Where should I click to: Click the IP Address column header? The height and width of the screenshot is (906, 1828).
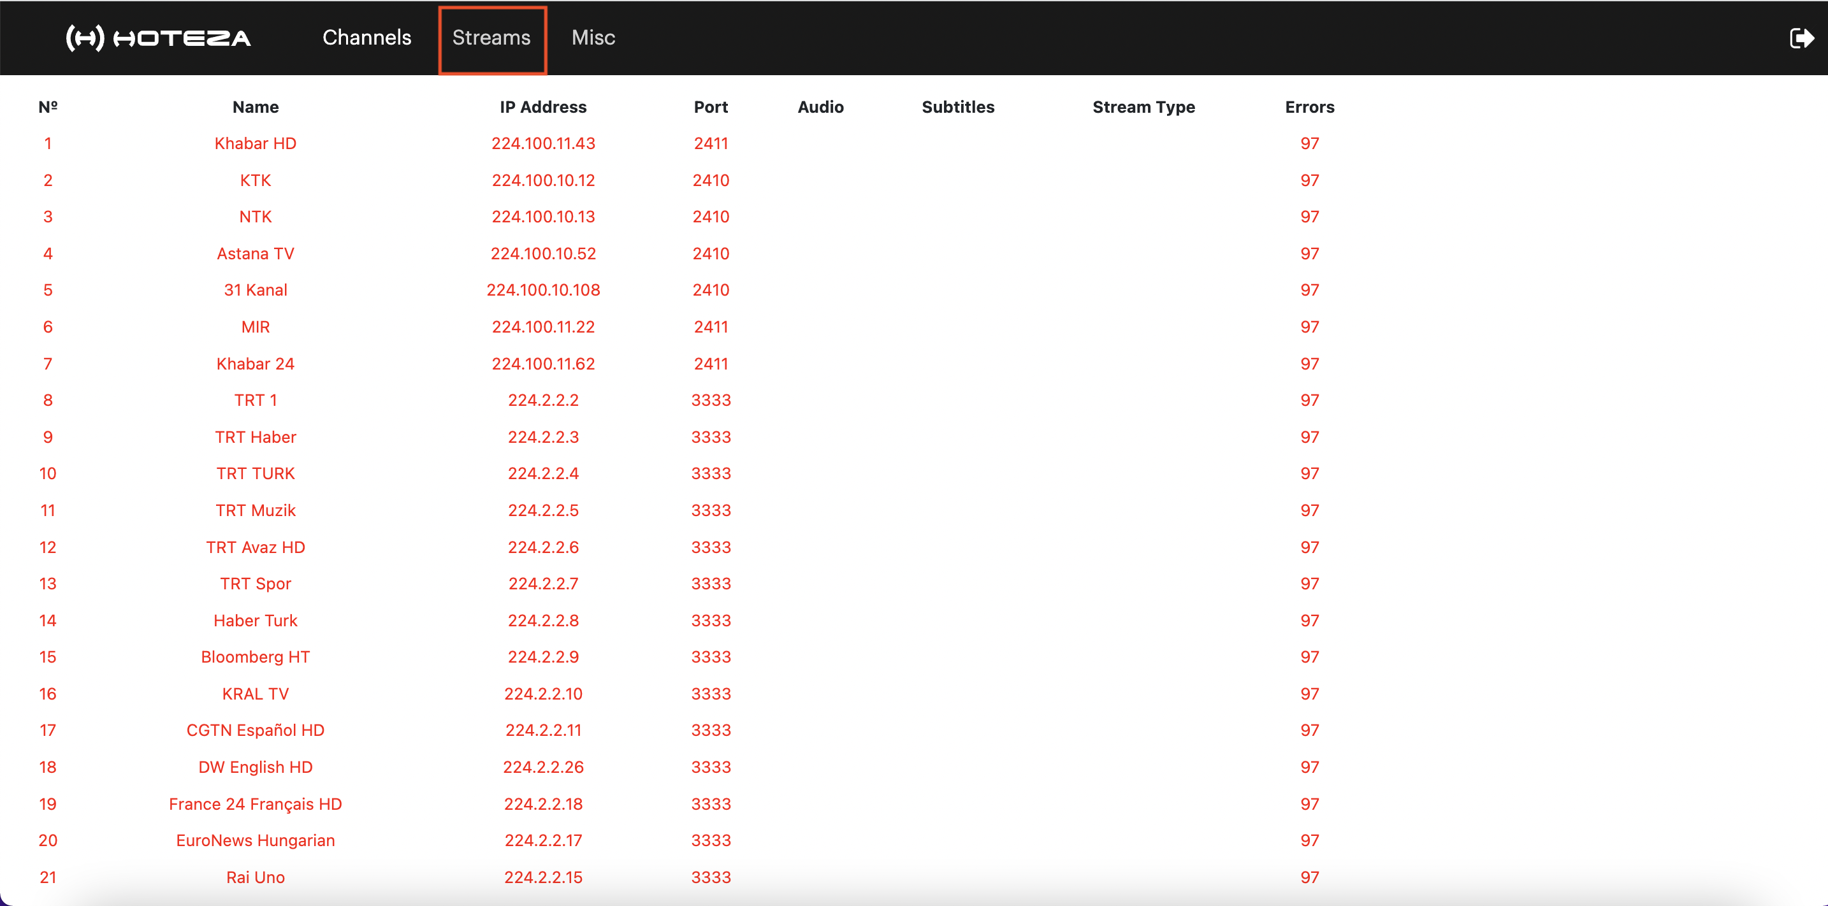point(543,107)
